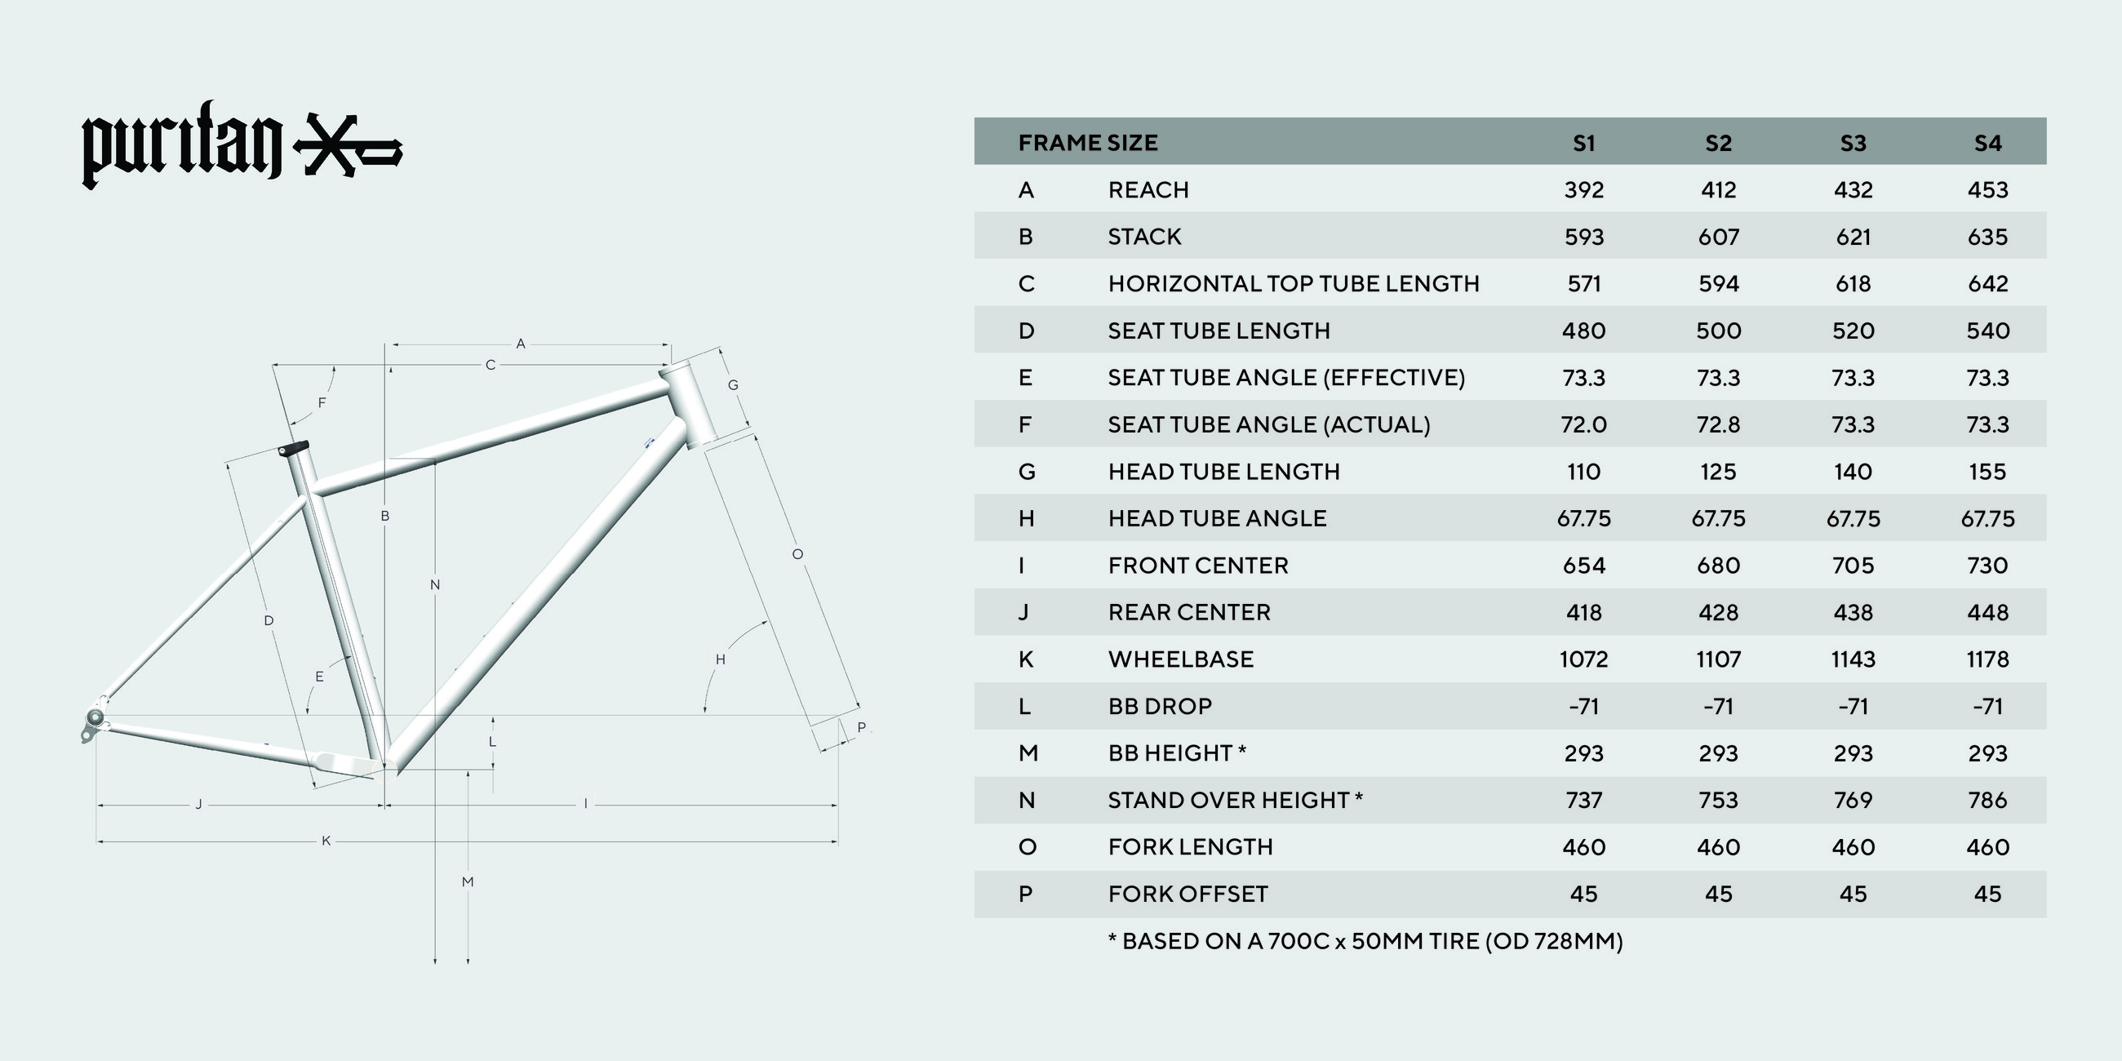Click the head tube on the frame drawing

tap(690, 406)
